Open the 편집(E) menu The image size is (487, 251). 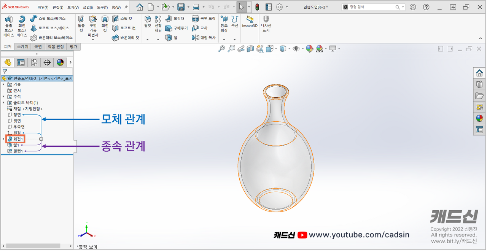click(x=58, y=7)
